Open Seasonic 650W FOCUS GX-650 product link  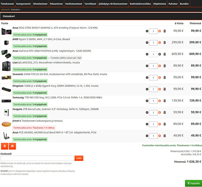click(x=59, y=74)
